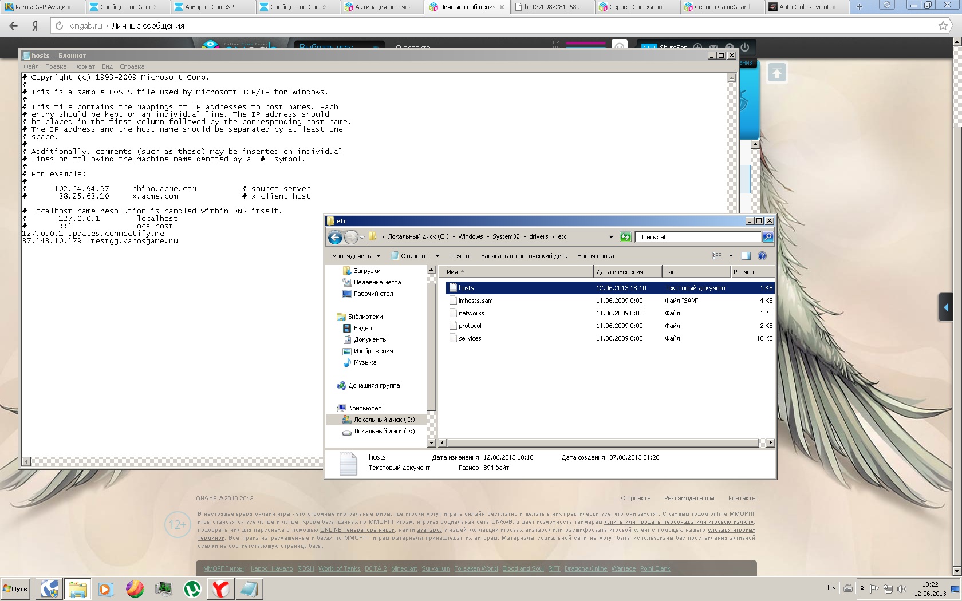Viewport: 962px width, 601px height.
Task: Select the hosts file in list
Action: coord(610,288)
